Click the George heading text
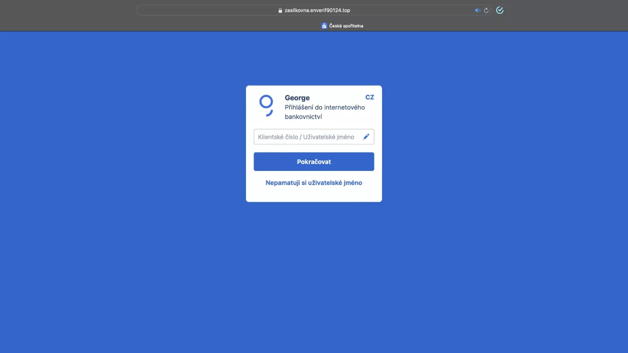The height and width of the screenshot is (353, 628). 297,98
